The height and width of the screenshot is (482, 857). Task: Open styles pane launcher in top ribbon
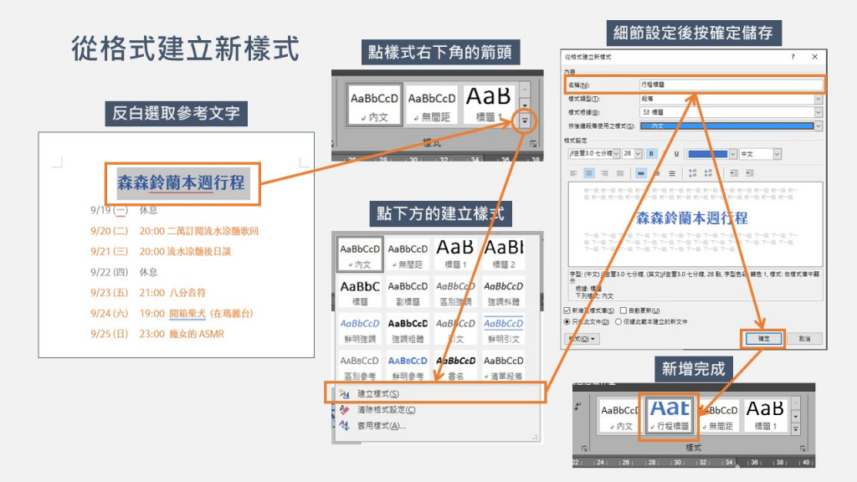point(533,144)
